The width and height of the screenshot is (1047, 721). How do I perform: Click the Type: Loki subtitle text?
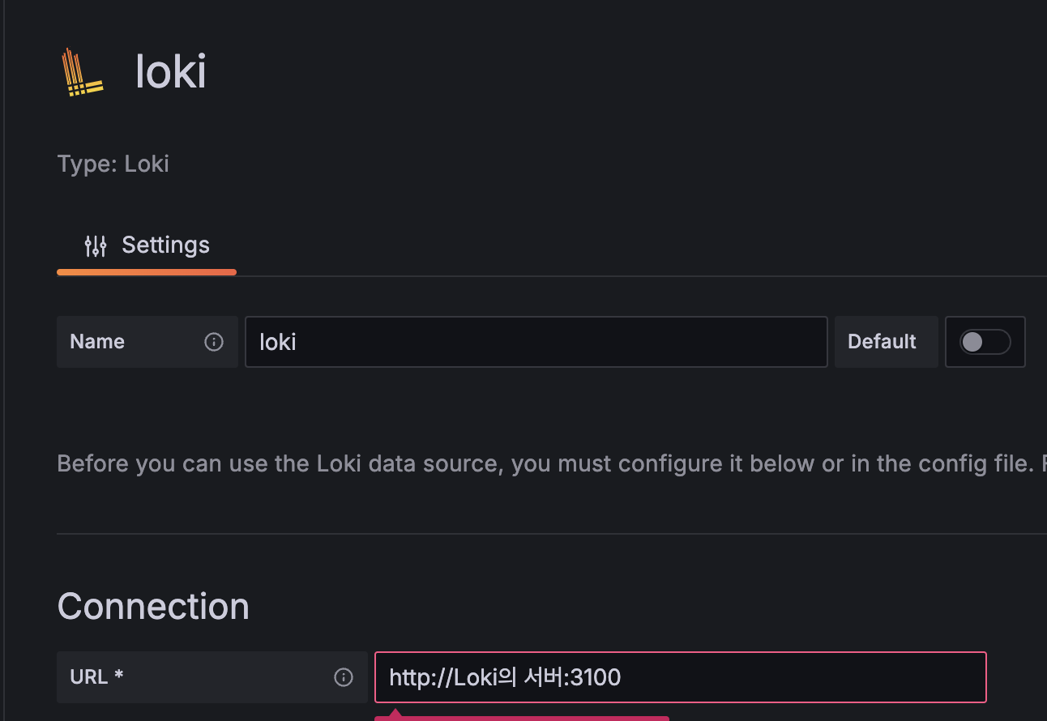coord(113,164)
